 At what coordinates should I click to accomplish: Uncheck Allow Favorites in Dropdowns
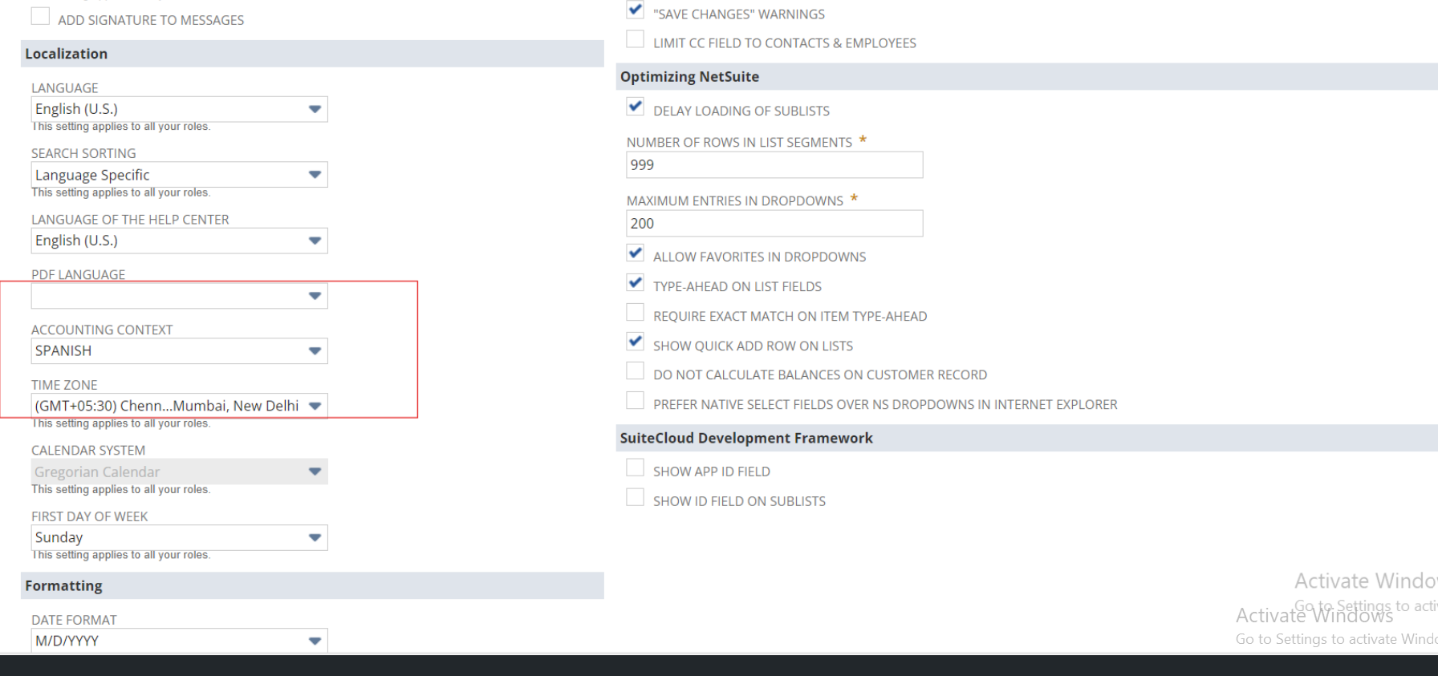[635, 253]
